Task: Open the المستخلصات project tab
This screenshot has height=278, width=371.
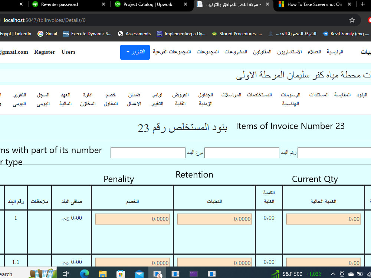Action: [x=259, y=95]
